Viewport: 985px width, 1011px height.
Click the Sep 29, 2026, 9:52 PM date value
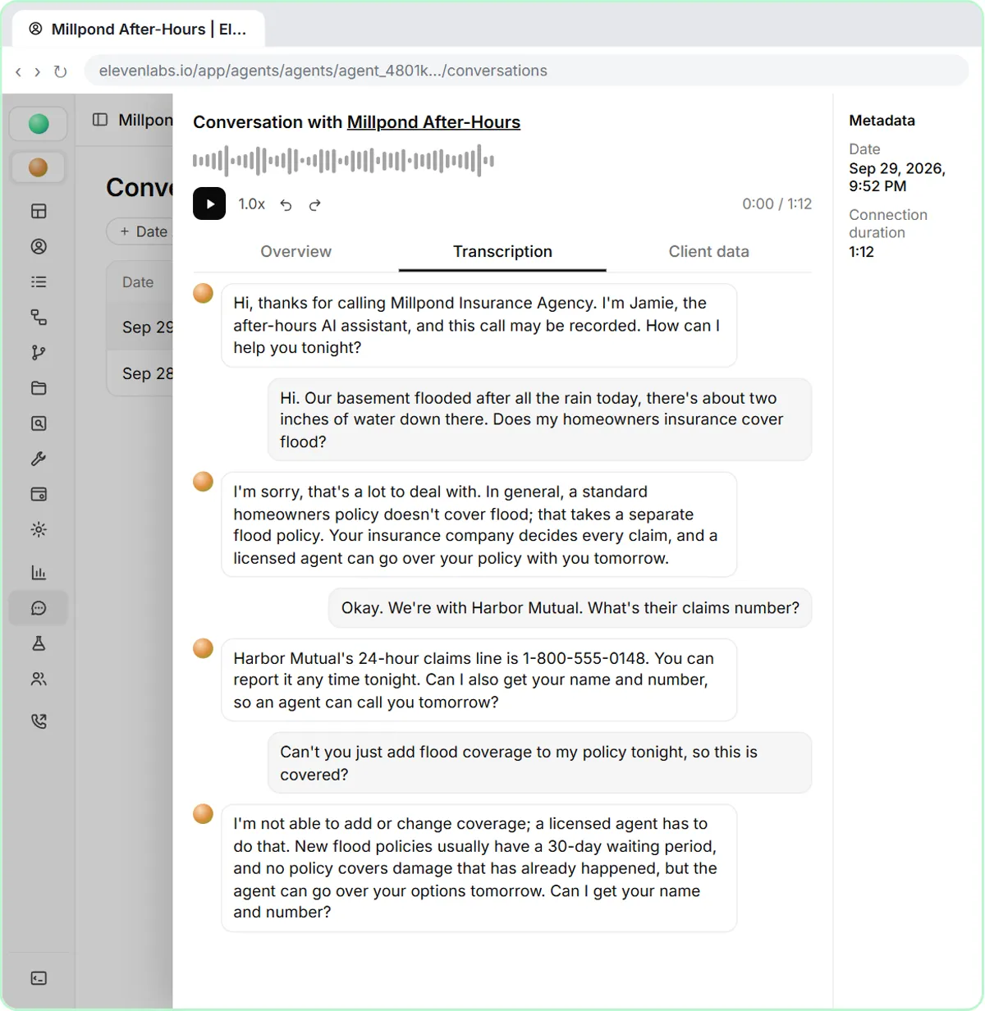(896, 177)
